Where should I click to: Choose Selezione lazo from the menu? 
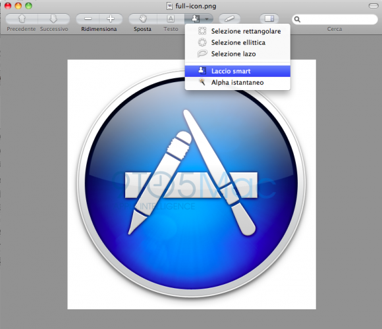[238, 54]
